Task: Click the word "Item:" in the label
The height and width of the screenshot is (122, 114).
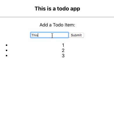Action: pos(70,25)
